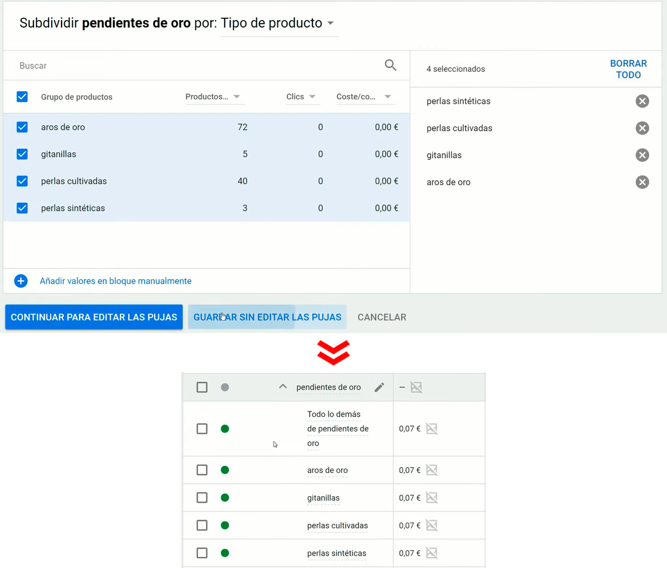Toggle the select-all Grupo de productos checkbox

pyautogui.click(x=22, y=97)
